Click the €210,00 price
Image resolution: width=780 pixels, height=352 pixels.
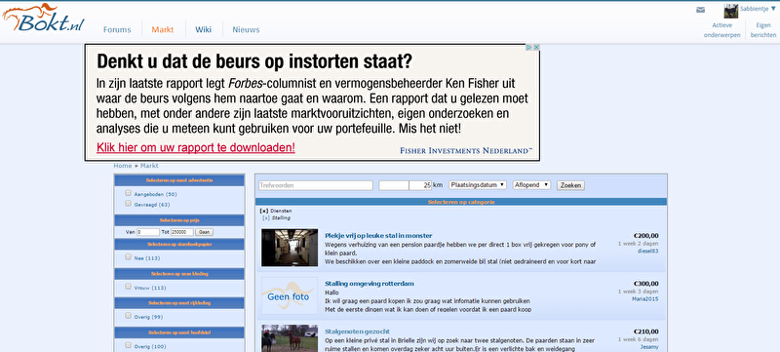point(646,332)
